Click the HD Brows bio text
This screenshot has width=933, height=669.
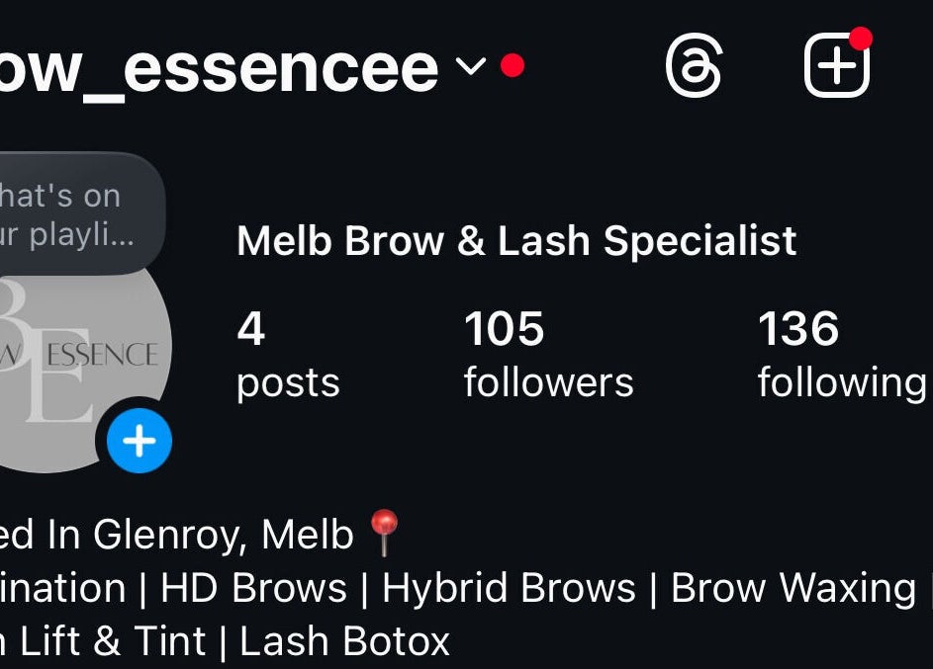253,588
